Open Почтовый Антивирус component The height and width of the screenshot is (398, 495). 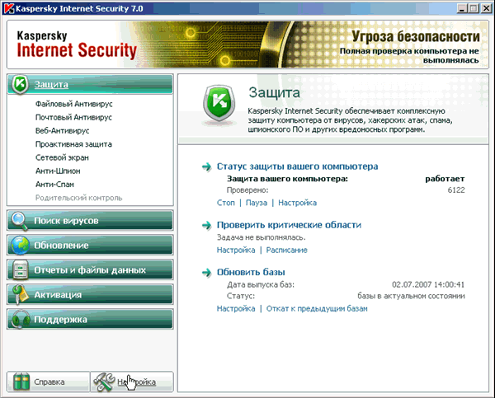click(73, 118)
